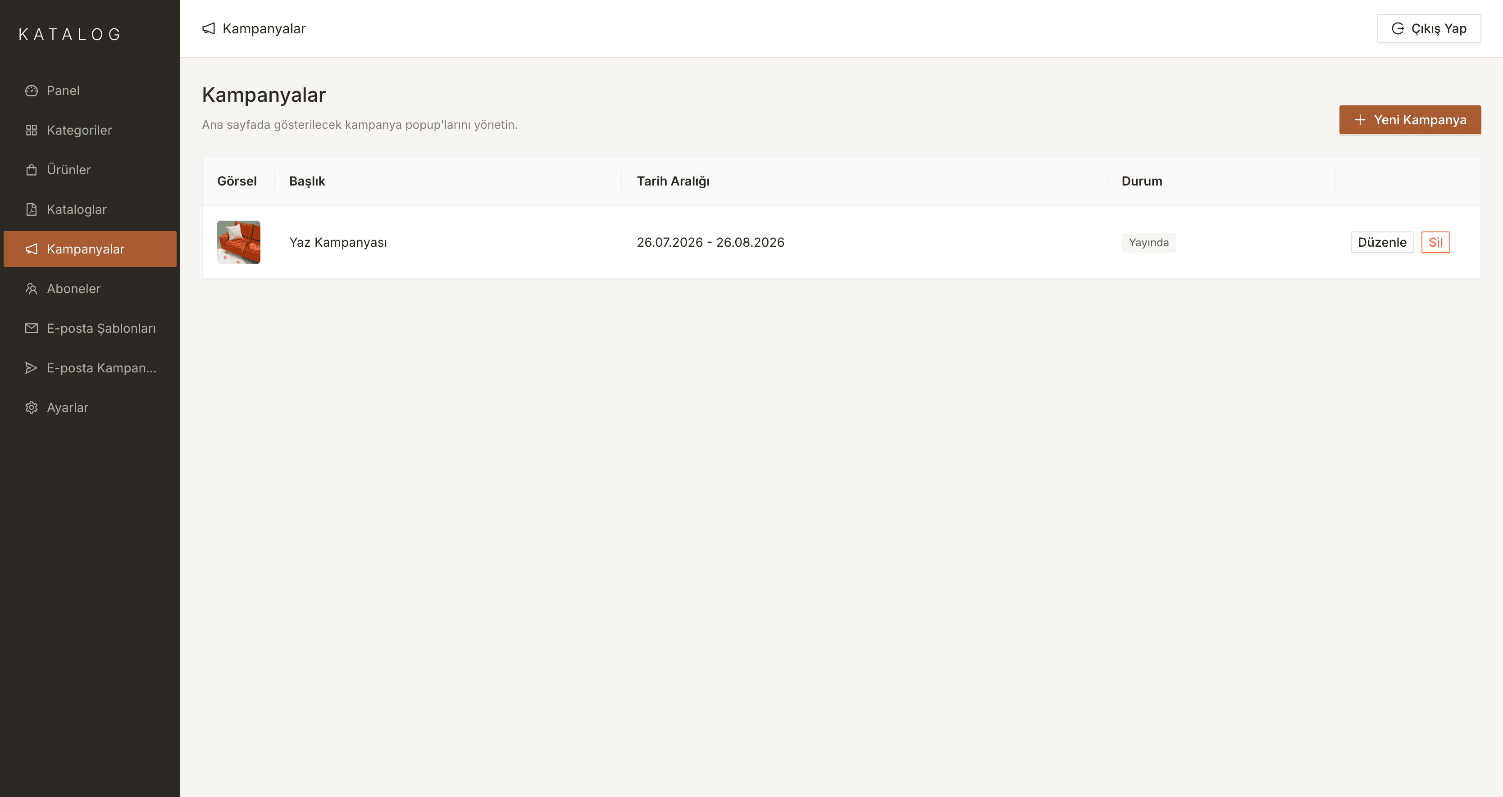The height and width of the screenshot is (797, 1503).
Task: Click the E-posta Kampanyaları send icon
Action: pyautogui.click(x=32, y=368)
